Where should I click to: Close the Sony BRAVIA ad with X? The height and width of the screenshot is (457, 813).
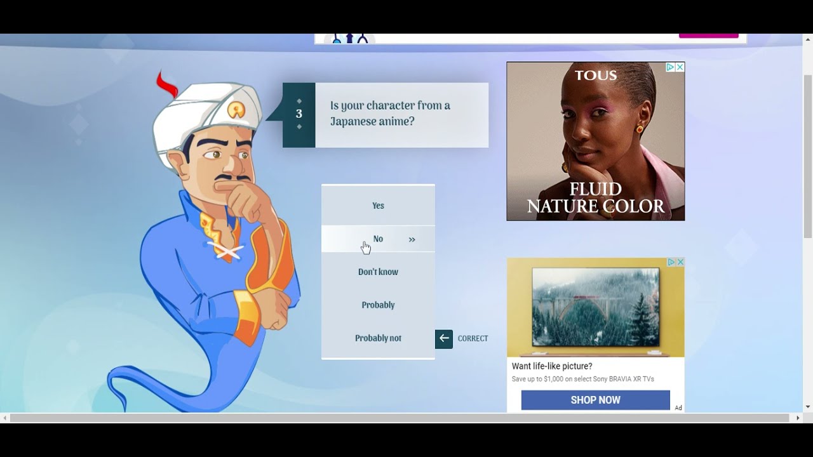coord(680,262)
